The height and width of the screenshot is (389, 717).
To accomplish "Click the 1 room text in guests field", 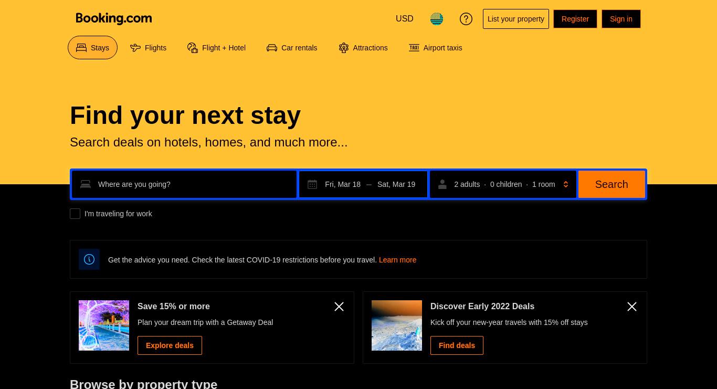I will (x=544, y=184).
